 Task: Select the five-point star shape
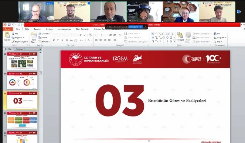pyautogui.click(x=171, y=41)
